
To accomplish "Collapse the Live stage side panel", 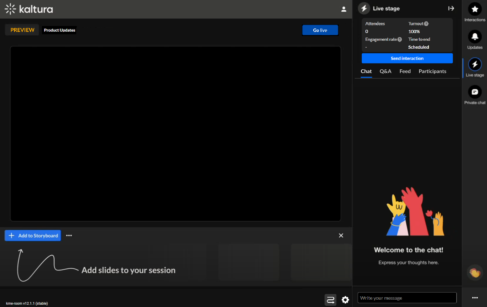I will pyautogui.click(x=451, y=8).
